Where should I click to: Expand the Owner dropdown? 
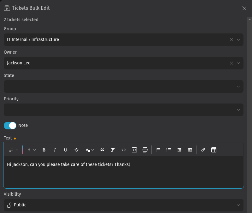[x=238, y=63]
